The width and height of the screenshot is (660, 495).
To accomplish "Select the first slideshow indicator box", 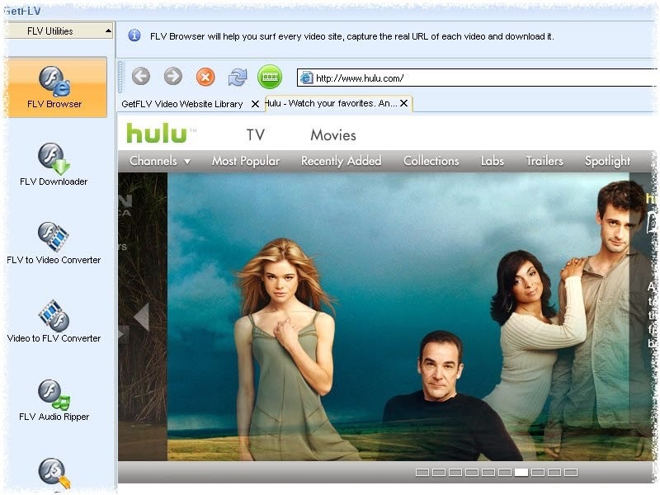I will pos(422,473).
